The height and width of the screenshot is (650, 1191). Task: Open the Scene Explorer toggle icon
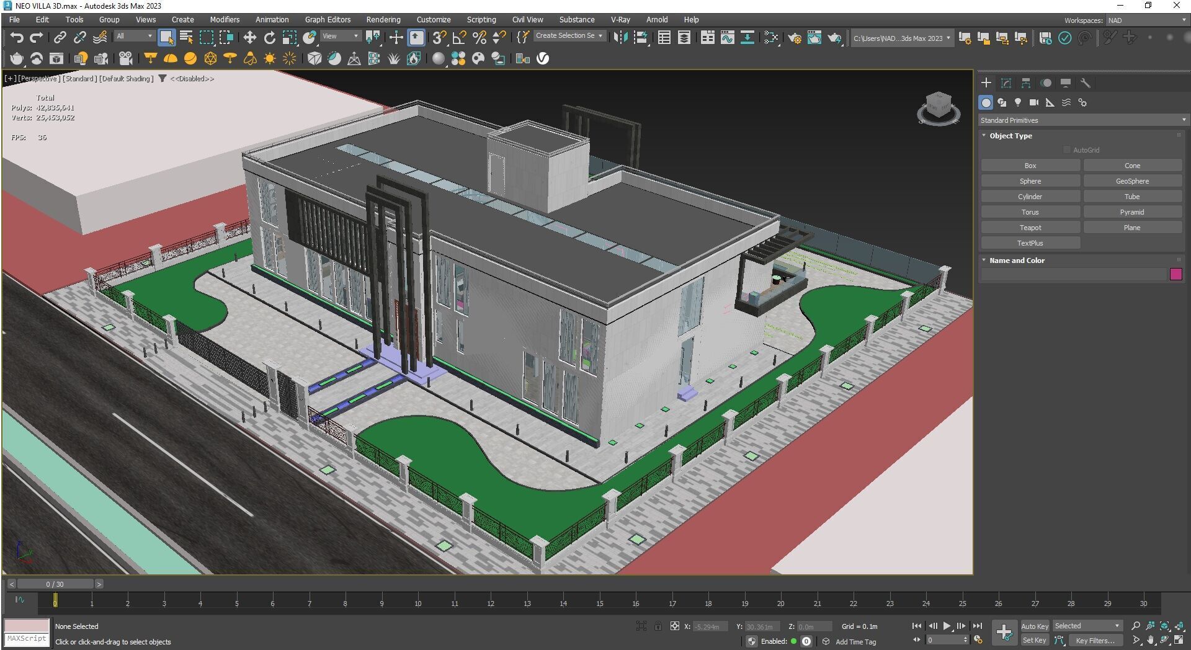(x=664, y=38)
